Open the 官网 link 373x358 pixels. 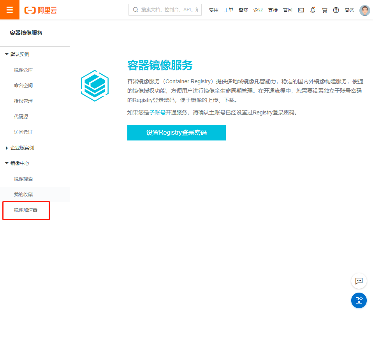[x=288, y=10]
